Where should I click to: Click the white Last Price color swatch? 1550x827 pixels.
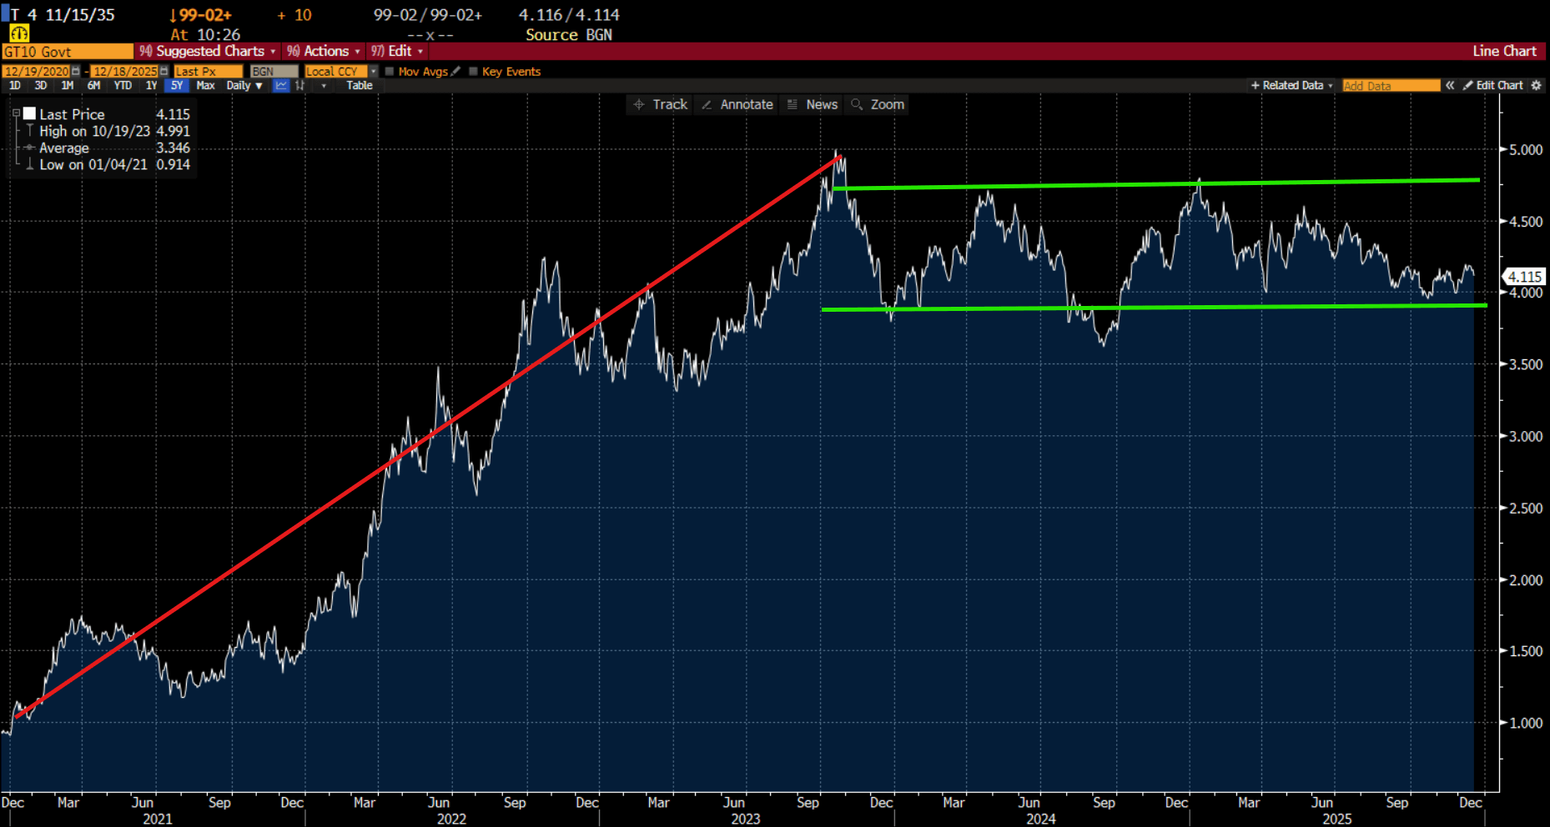[x=29, y=114]
